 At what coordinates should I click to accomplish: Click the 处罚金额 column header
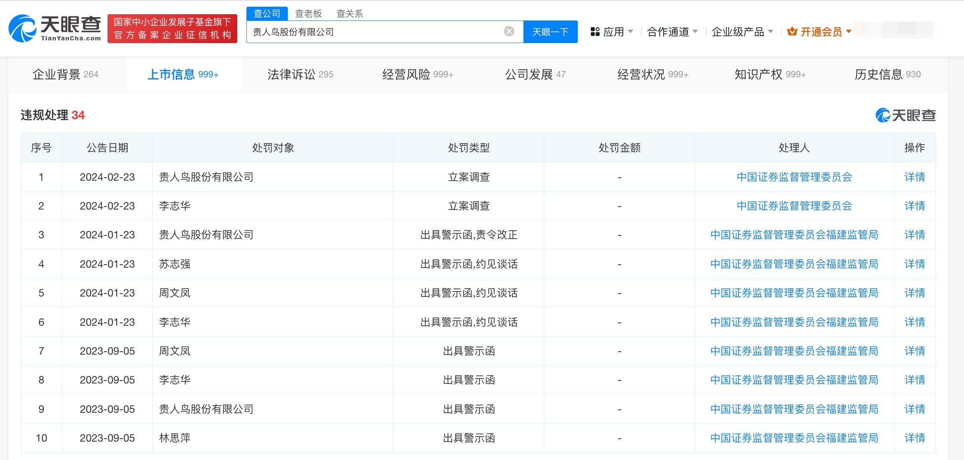point(619,148)
